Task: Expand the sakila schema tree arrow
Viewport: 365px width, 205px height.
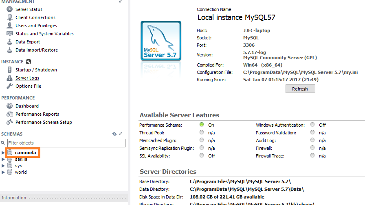Action: click(x=3, y=159)
